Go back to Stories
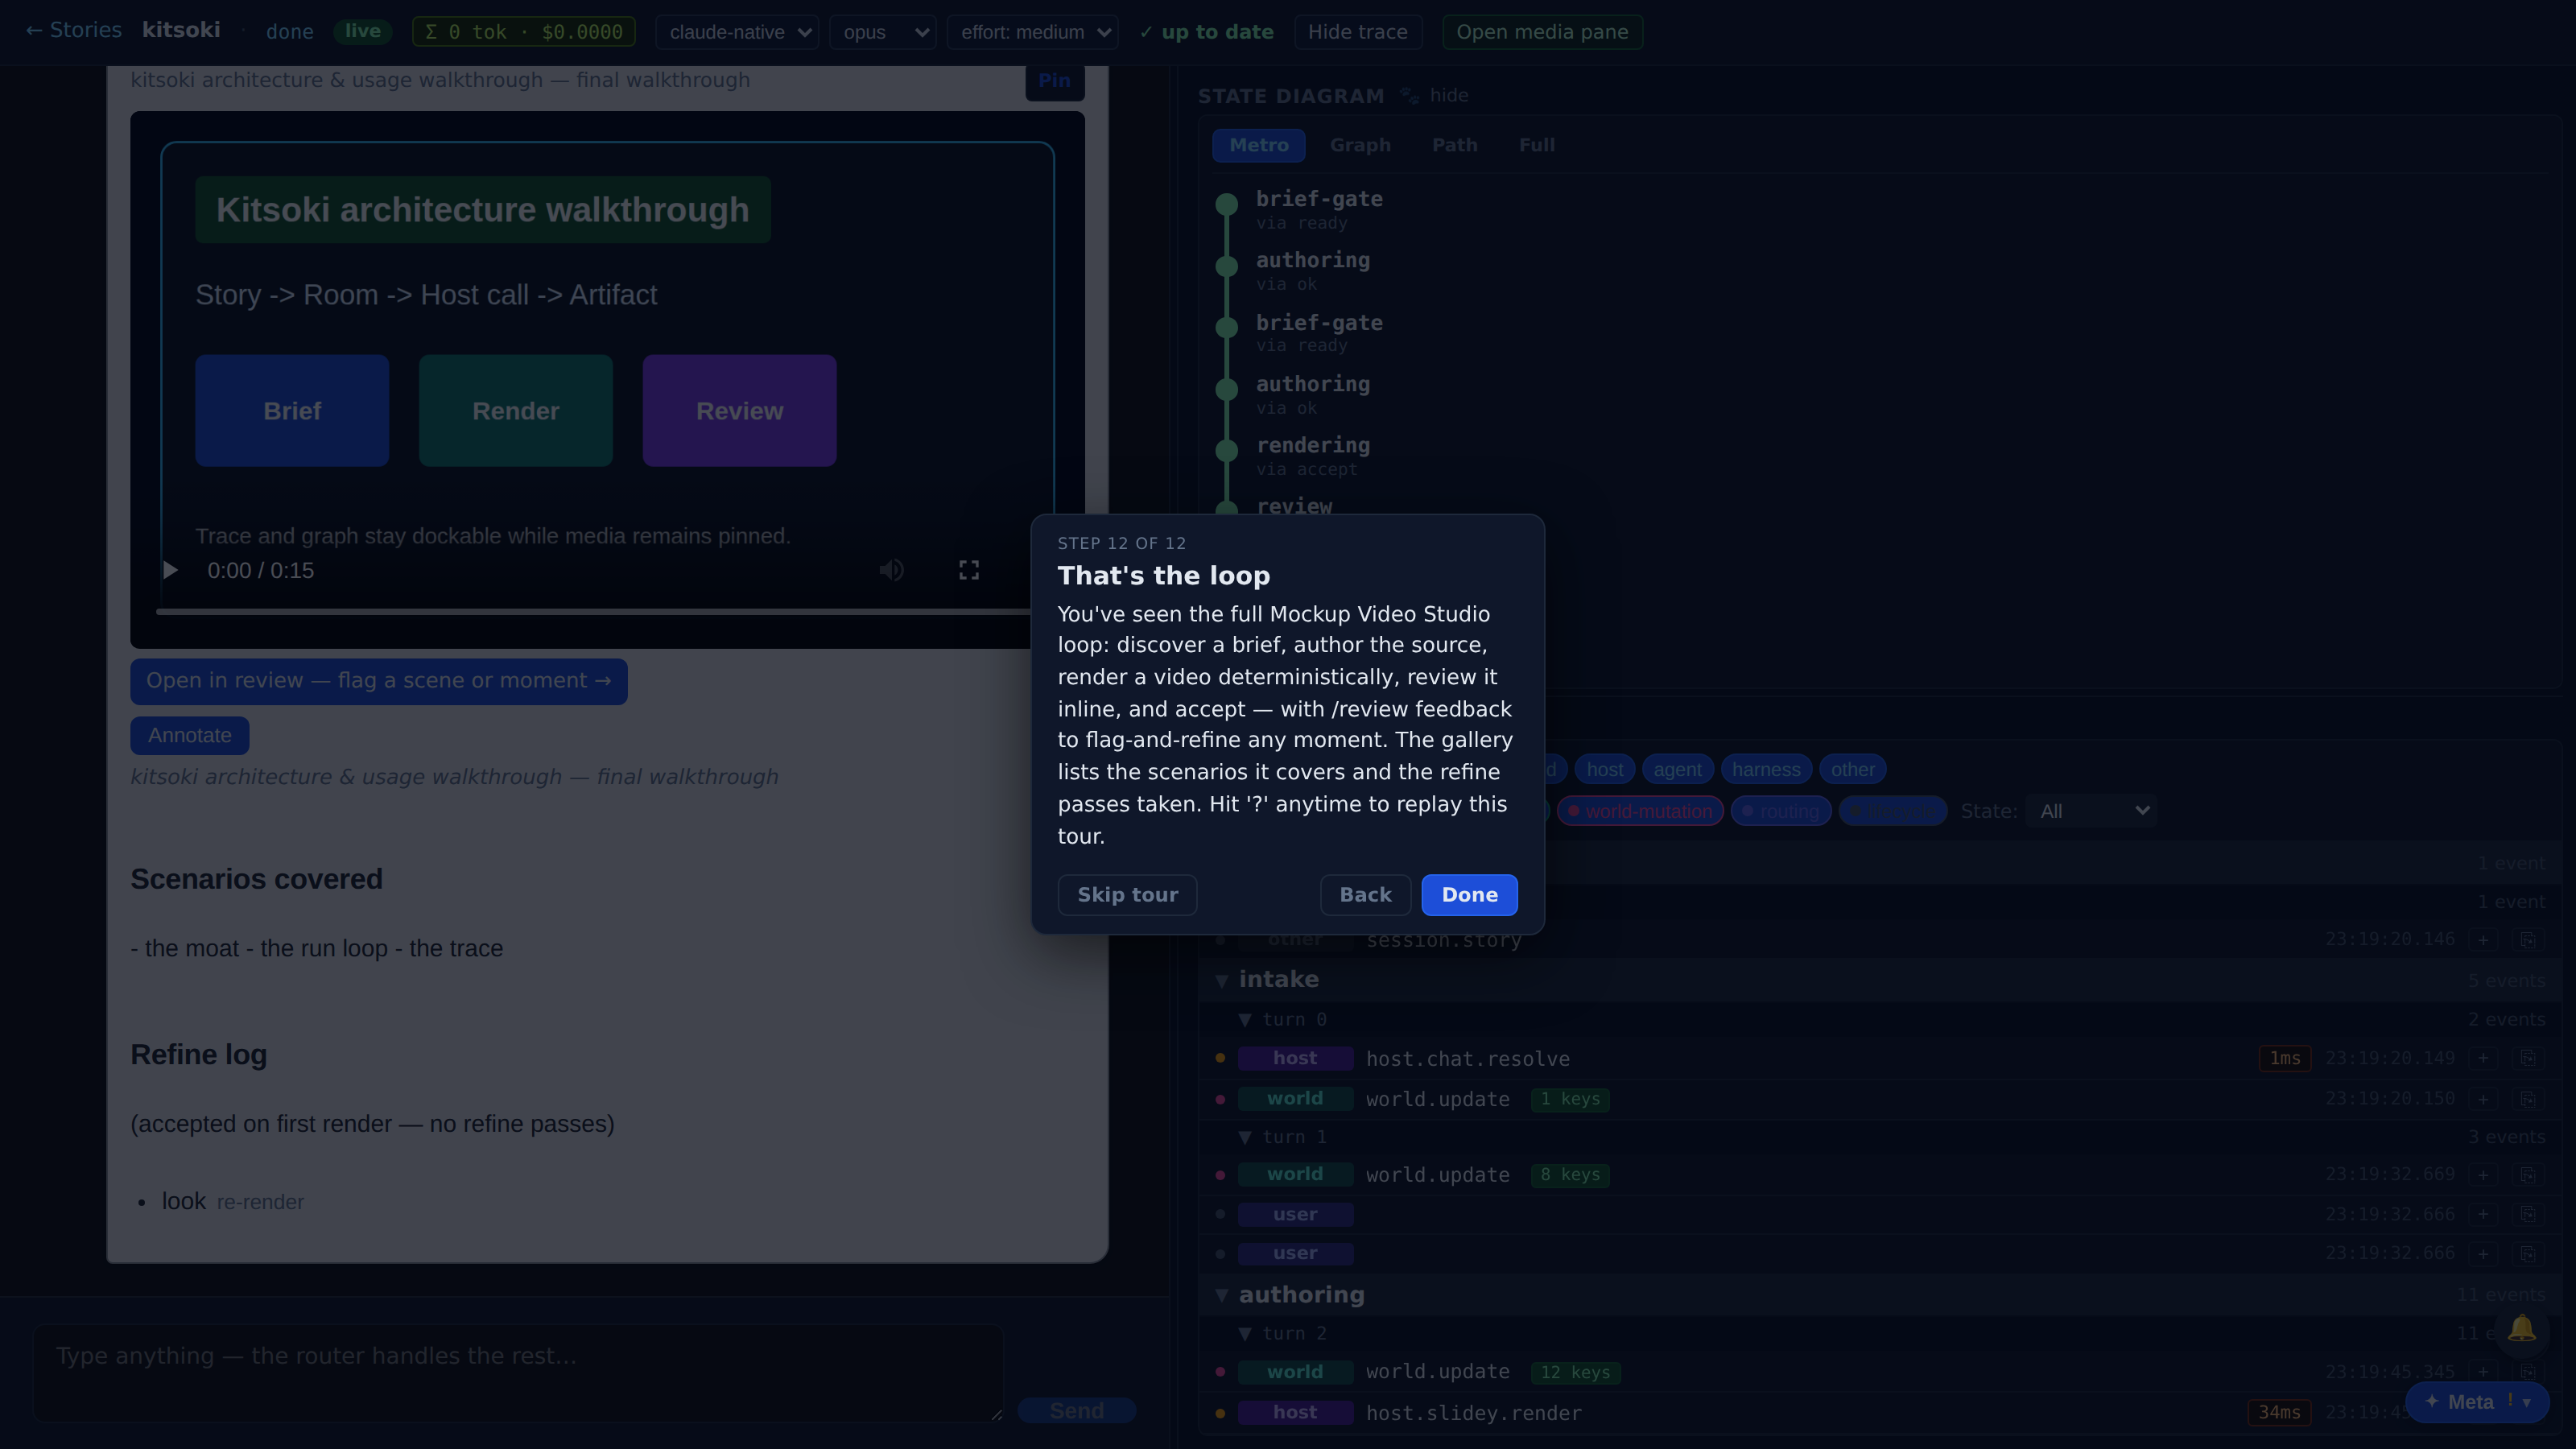Viewport: 2576px width, 1449px height. pyautogui.click(x=73, y=31)
